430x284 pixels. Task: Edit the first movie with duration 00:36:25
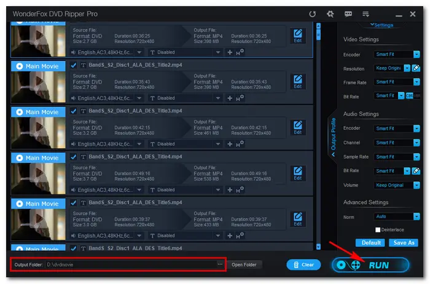click(298, 36)
